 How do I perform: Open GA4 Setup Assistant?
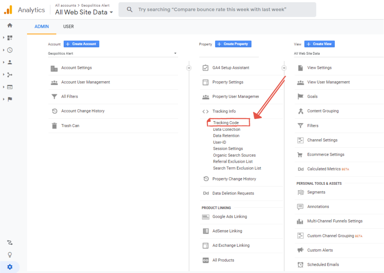(231, 68)
